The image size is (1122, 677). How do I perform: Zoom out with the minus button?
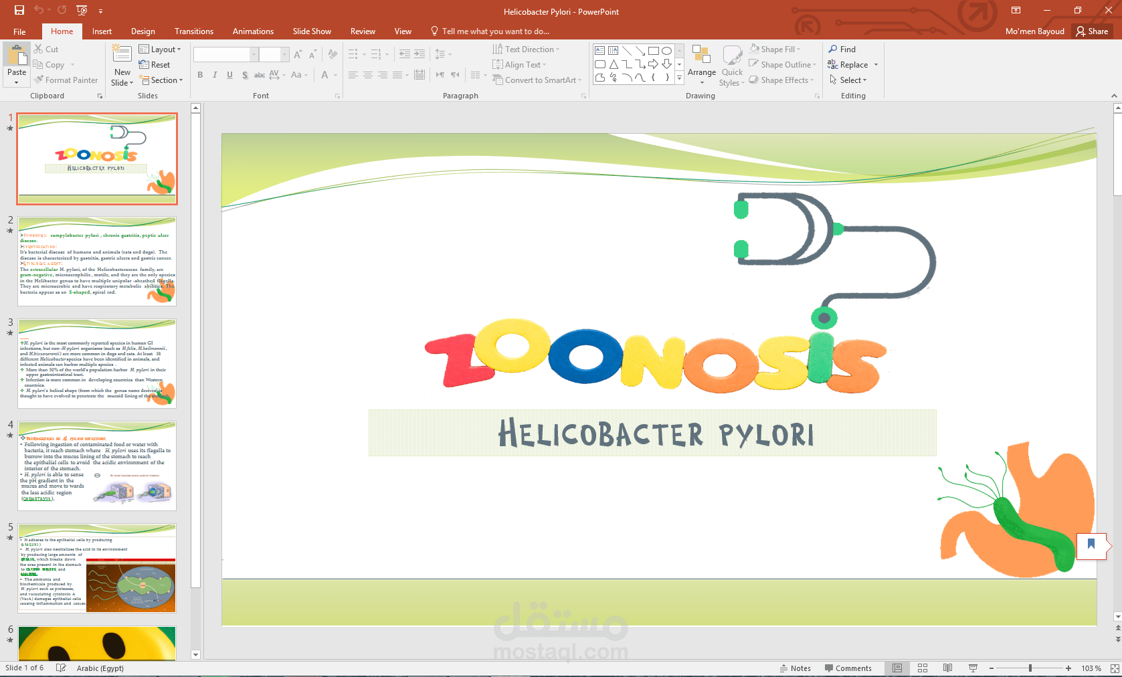click(992, 668)
